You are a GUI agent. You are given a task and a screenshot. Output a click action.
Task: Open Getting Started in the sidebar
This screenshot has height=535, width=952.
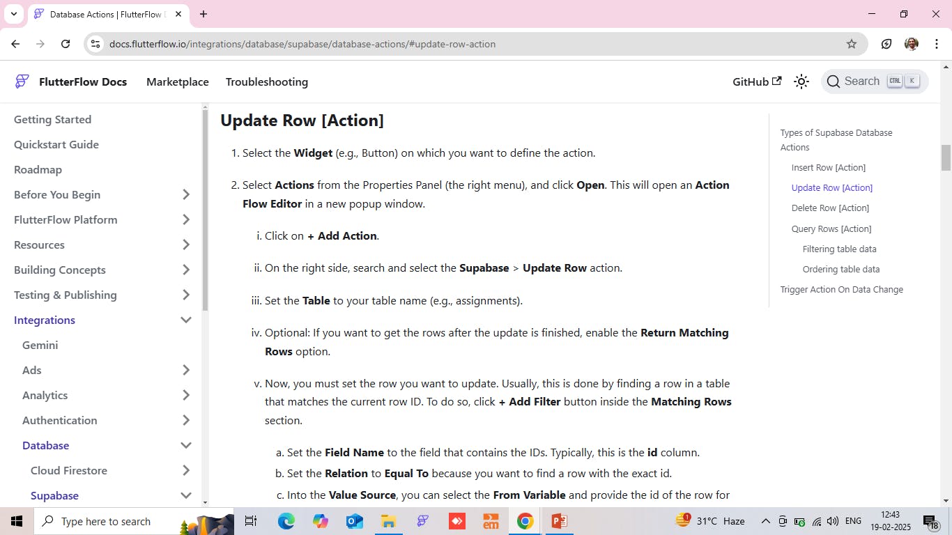pyautogui.click(x=52, y=119)
